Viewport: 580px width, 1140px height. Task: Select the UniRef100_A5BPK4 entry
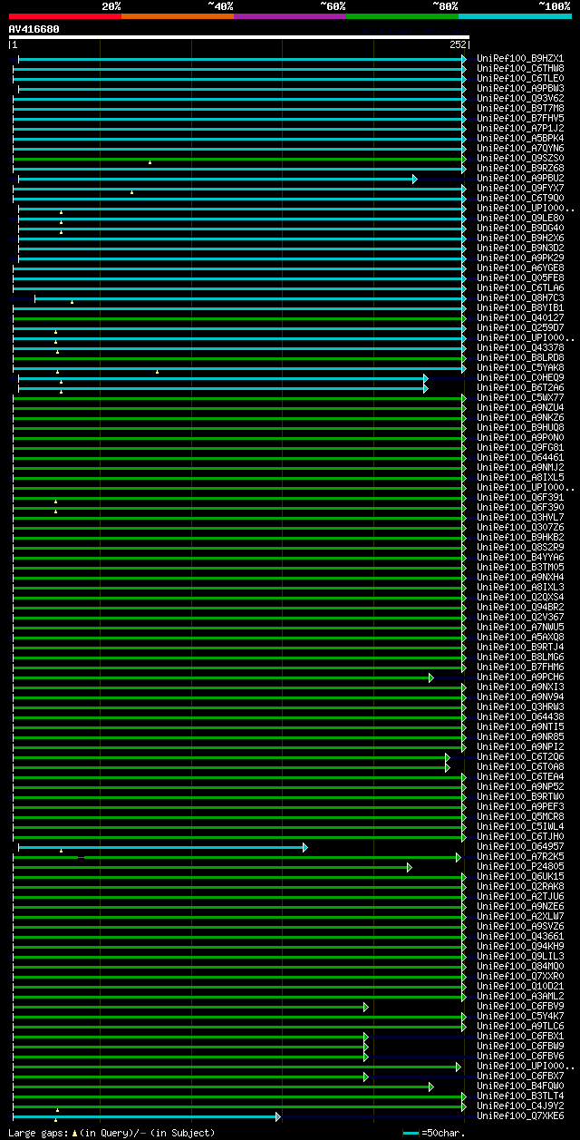pos(520,139)
